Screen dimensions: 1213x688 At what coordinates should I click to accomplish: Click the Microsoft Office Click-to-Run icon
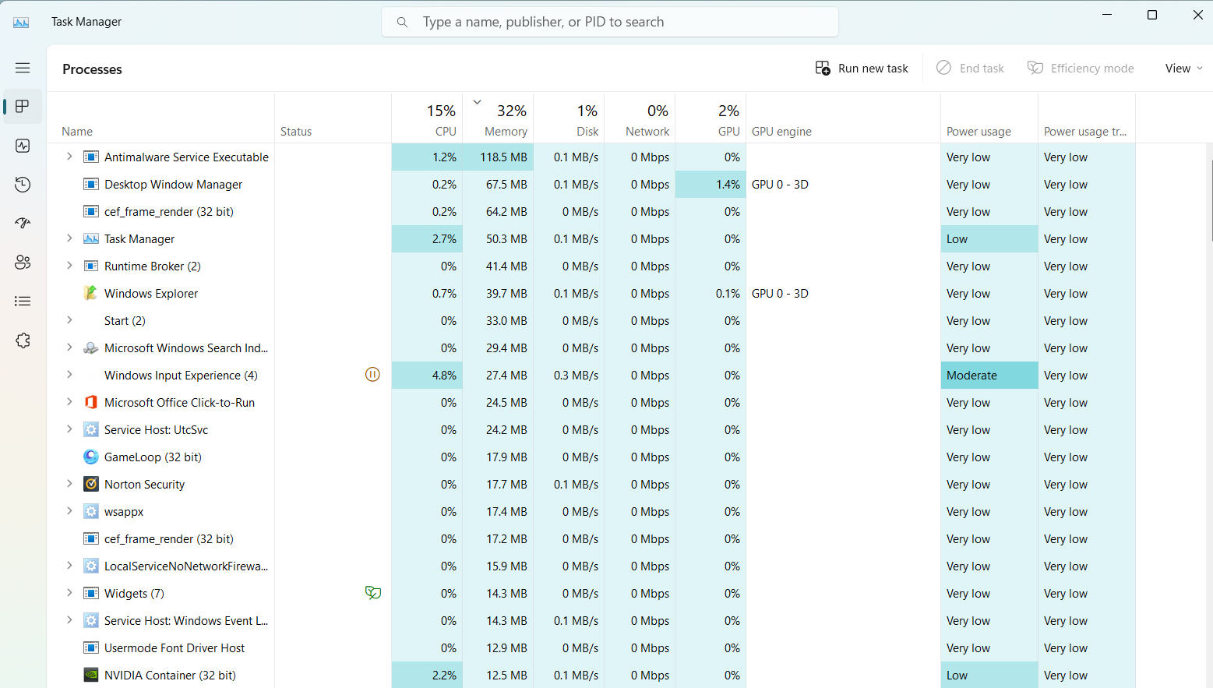pyautogui.click(x=91, y=402)
